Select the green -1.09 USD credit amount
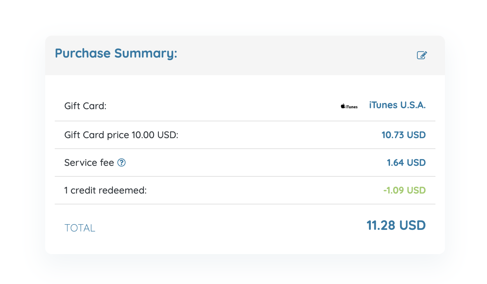This screenshot has width=487, height=284. (404, 190)
